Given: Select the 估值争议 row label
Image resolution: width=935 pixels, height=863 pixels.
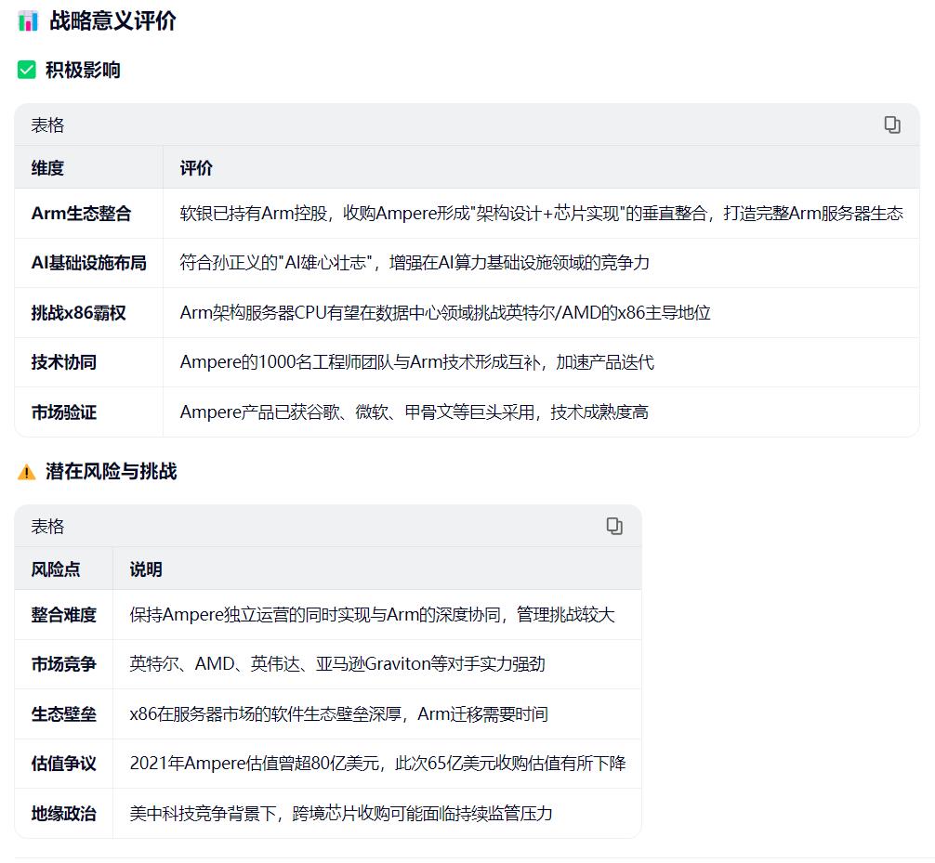Looking at the screenshot, I should (x=64, y=764).
